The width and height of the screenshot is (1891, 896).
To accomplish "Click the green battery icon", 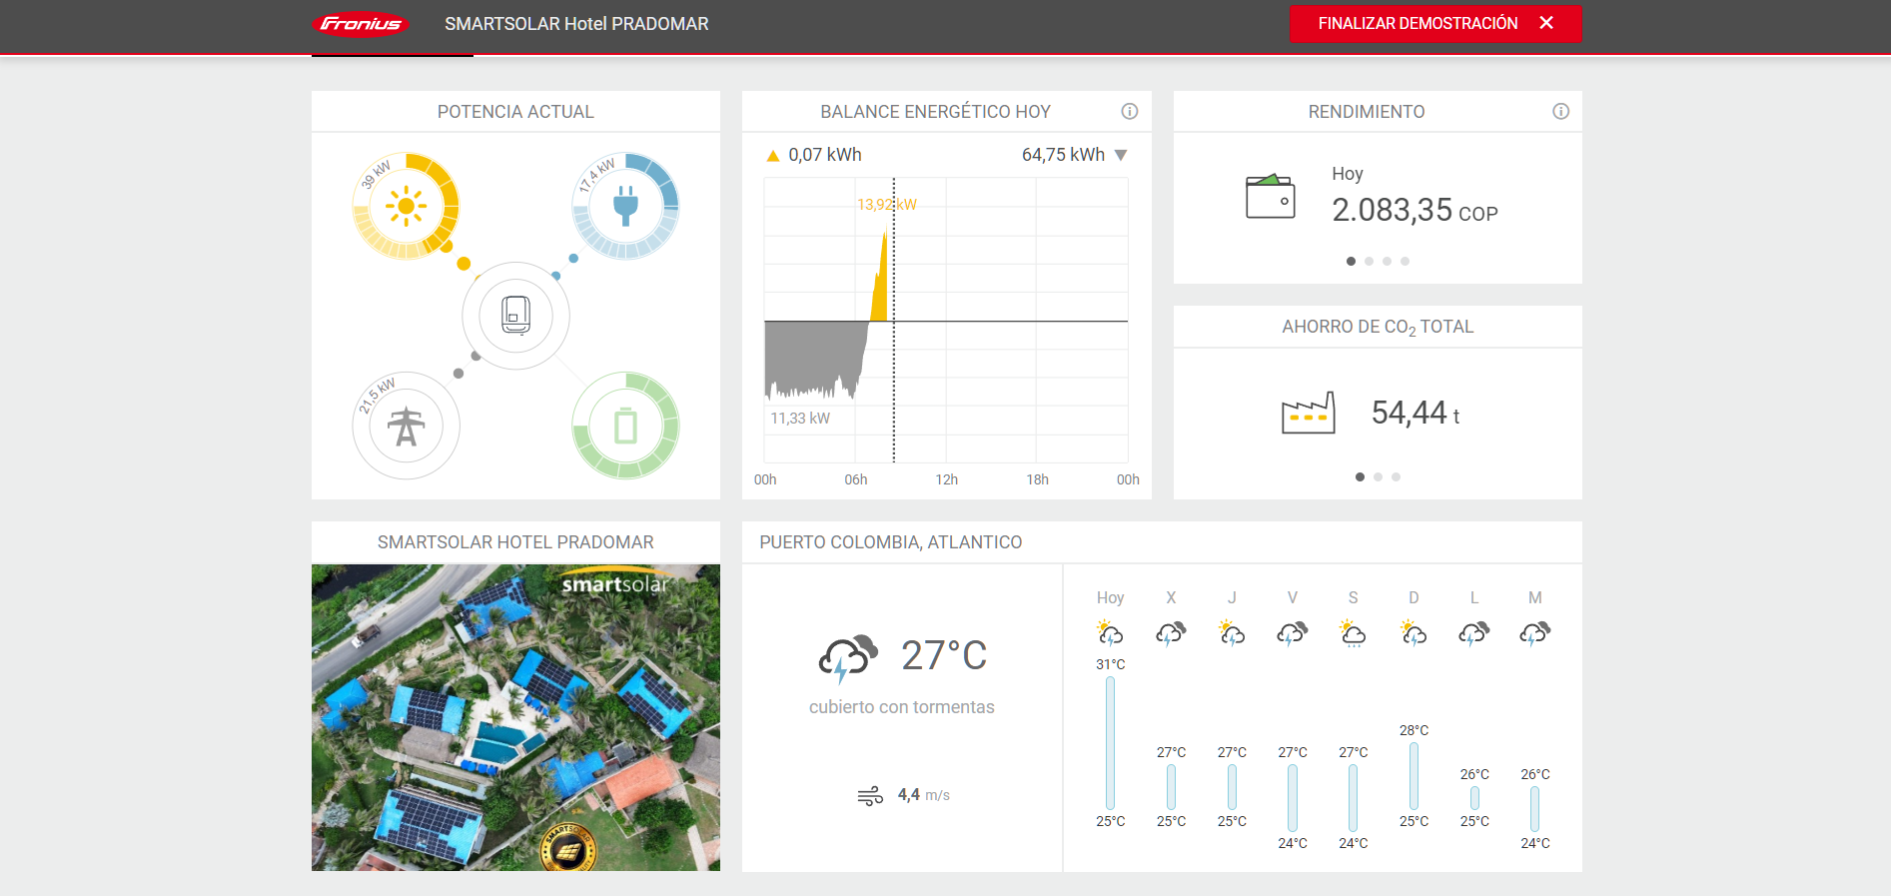I will [x=625, y=427].
